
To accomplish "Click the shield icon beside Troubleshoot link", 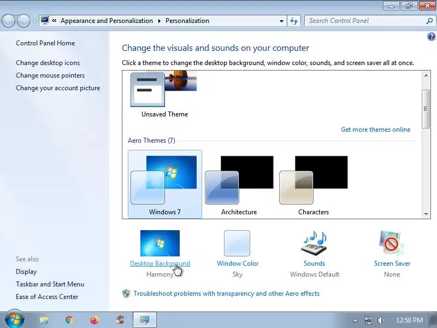I will pyautogui.click(x=126, y=294).
